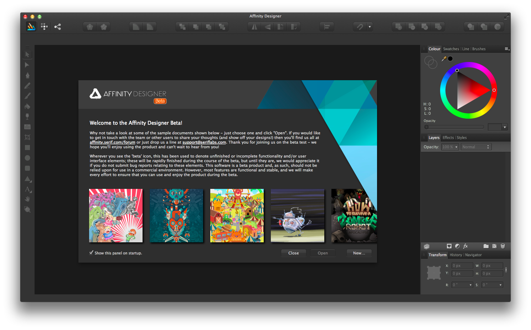Select the Crop tool
Screen dimensions: 531x330
pos(27,137)
